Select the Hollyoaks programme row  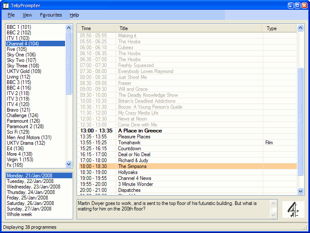(x=187, y=172)
